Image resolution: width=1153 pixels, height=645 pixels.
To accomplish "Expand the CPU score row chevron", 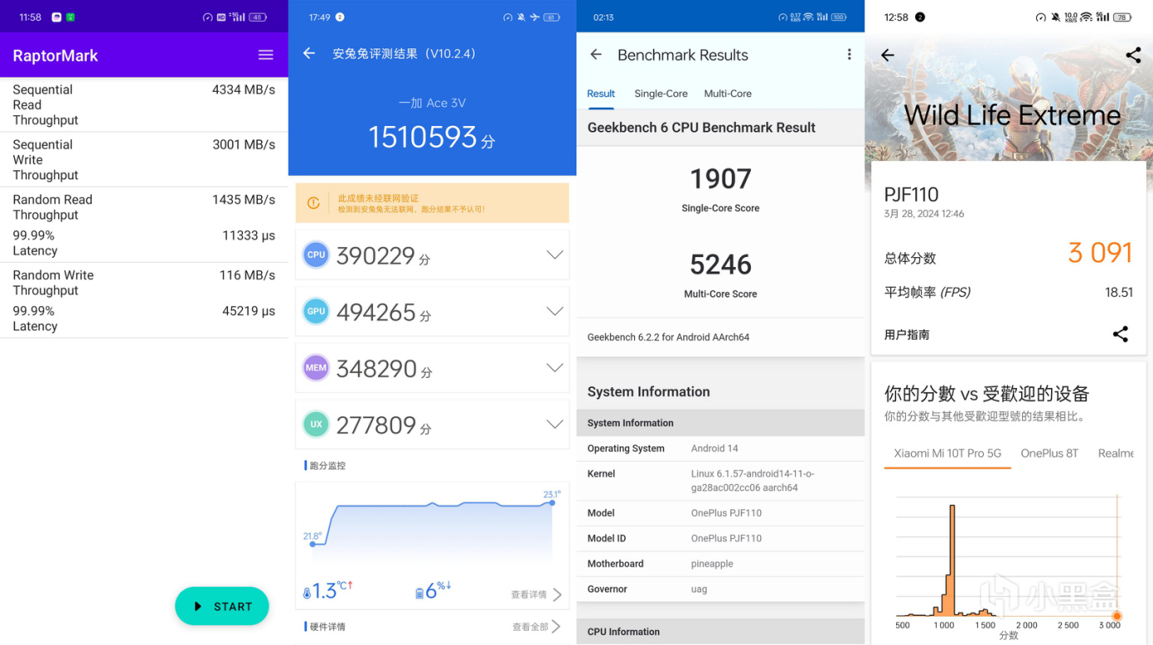I will click(x=555, y=254).
